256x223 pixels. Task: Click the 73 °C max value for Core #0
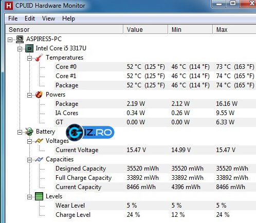pos(235,67)
